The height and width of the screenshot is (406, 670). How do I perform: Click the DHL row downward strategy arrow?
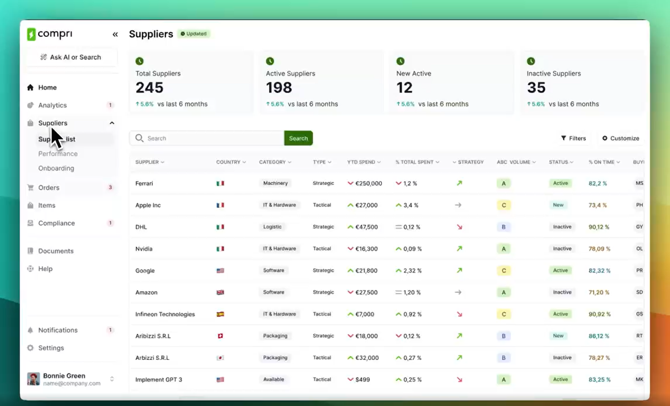click(459, 227)
